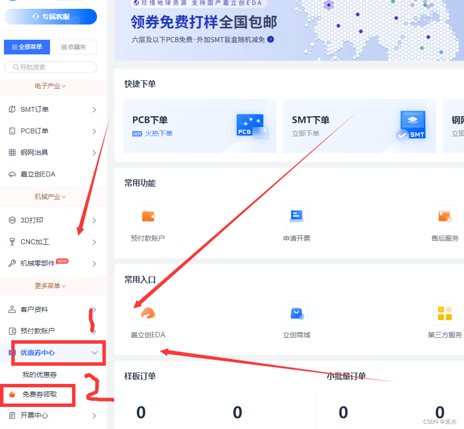Click the SMT下单 quick order card
The width and height of the screenshot is (464, 429).
pyautogui.click(x=360, y=126)
